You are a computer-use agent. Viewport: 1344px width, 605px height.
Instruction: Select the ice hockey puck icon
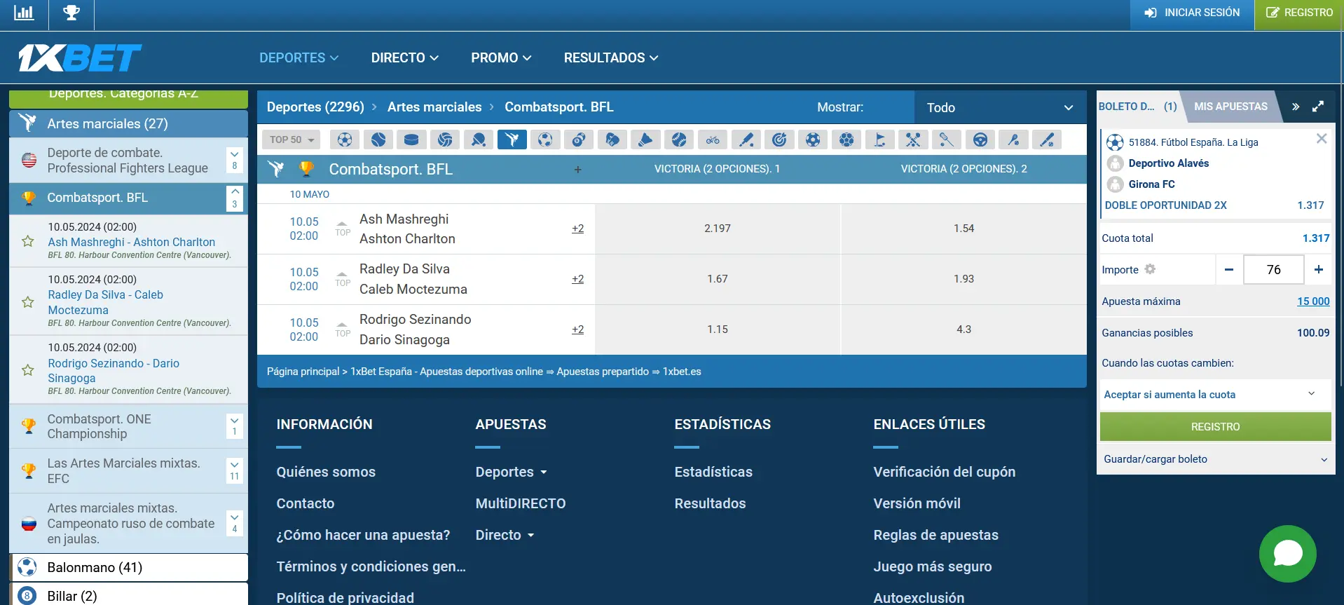411,140
